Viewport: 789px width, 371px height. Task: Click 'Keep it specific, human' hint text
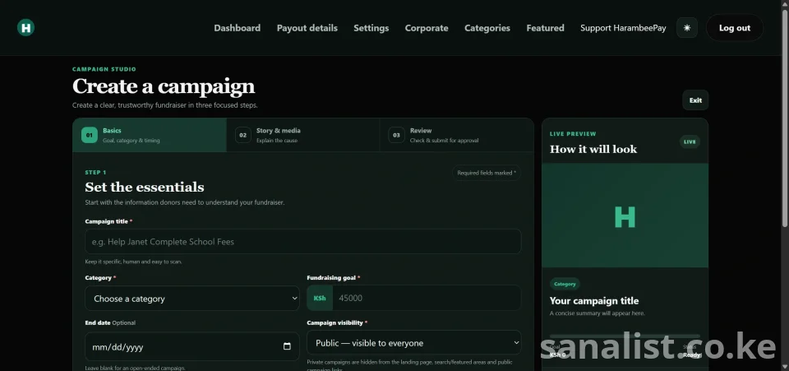coord(133,262)
